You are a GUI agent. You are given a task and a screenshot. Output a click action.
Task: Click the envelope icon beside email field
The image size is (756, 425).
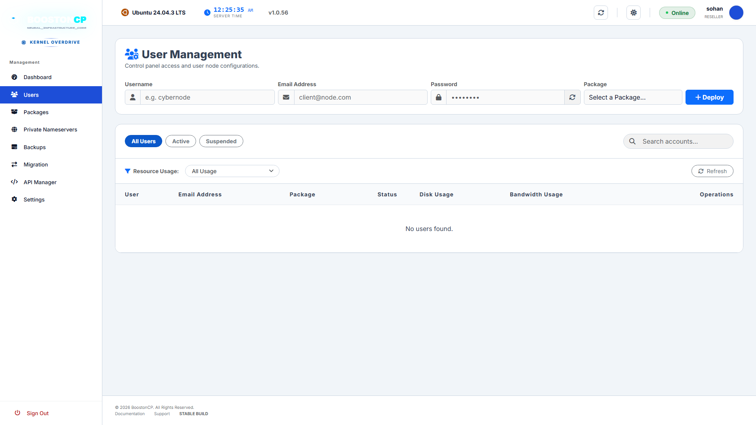[286, 97]
